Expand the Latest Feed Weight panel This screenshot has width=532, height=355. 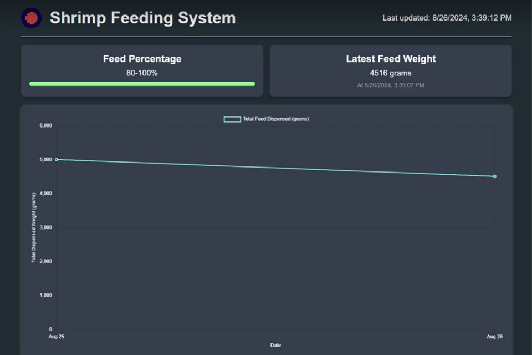pos(390,70)
